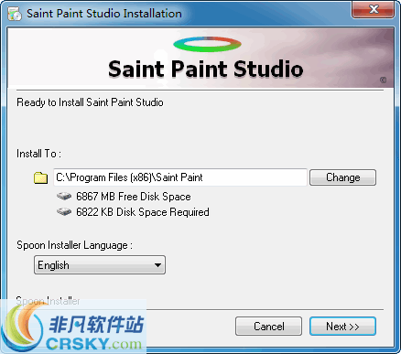Click the copyright symbol in the banner
Screen dimensions: 401x354
[383, 80]
